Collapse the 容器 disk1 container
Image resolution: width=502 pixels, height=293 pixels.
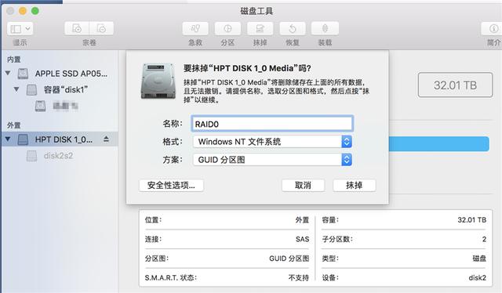pyautogui.click(x=16, y=89)
